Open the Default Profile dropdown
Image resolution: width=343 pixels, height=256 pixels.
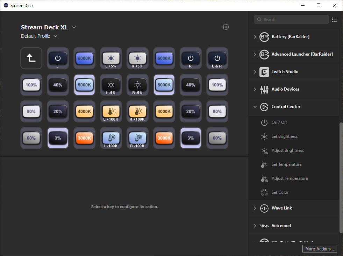pyautogui.click(x=39, y=36)
